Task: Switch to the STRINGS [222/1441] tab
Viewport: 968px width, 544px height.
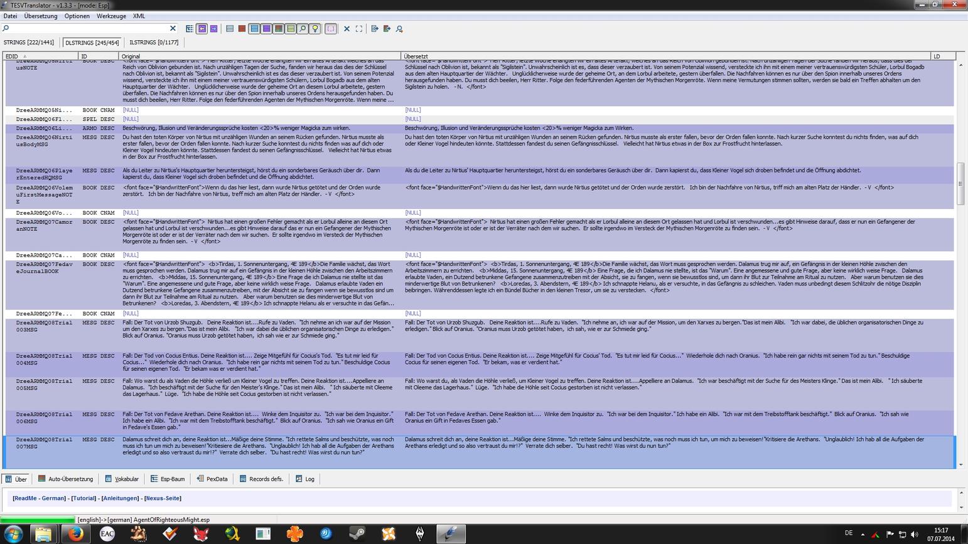Action: (29, 43)
